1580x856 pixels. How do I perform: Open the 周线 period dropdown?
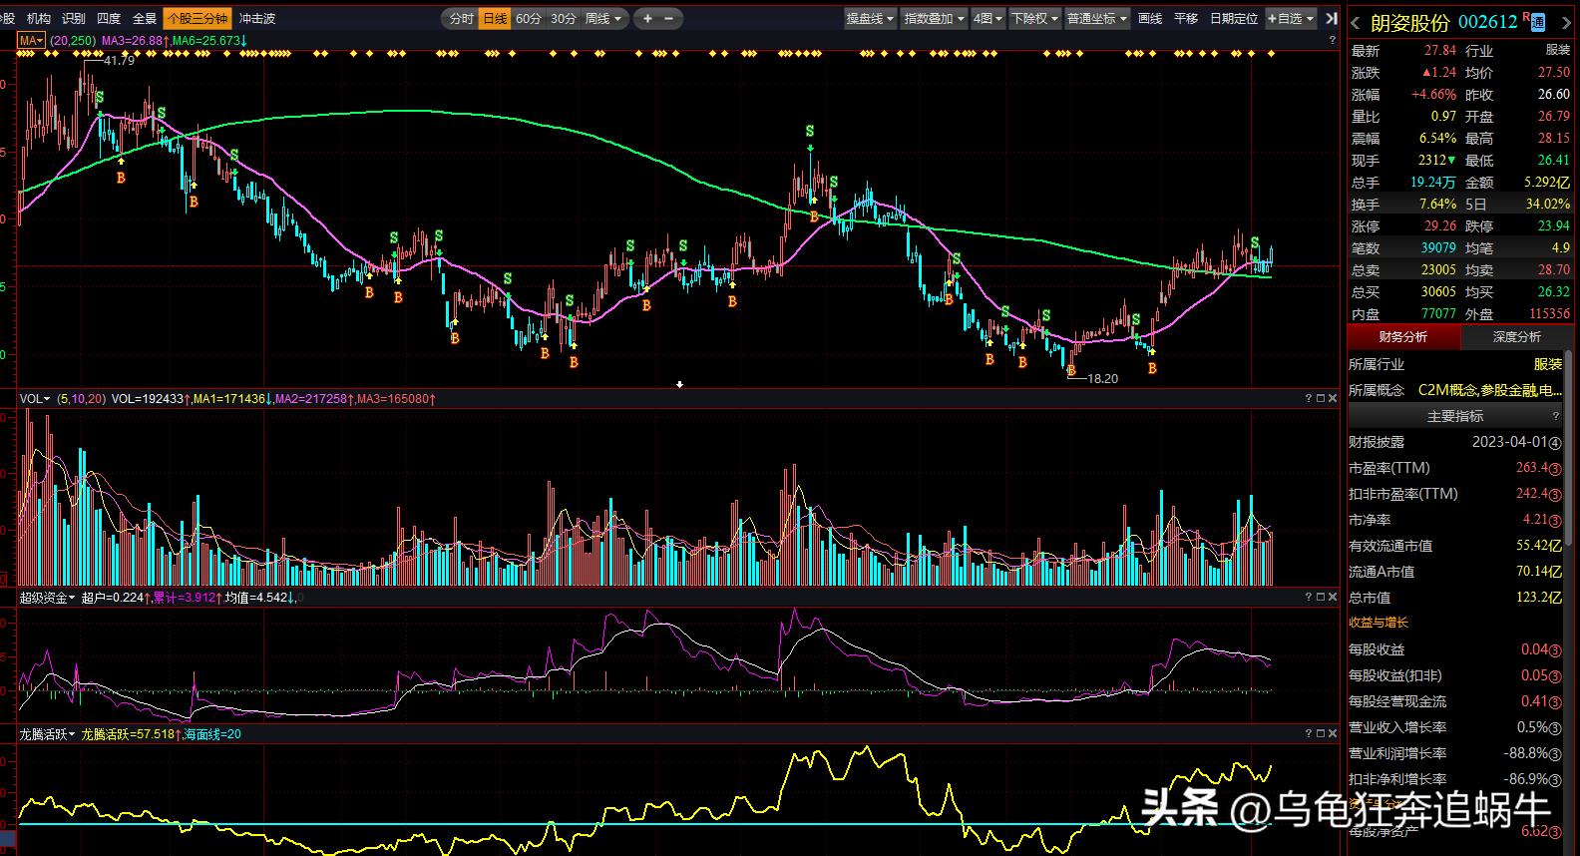tap(602, 18)
